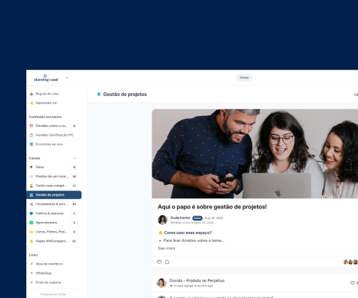Select the highlighted Gestão de projetos channel

(x=54, y=195)
